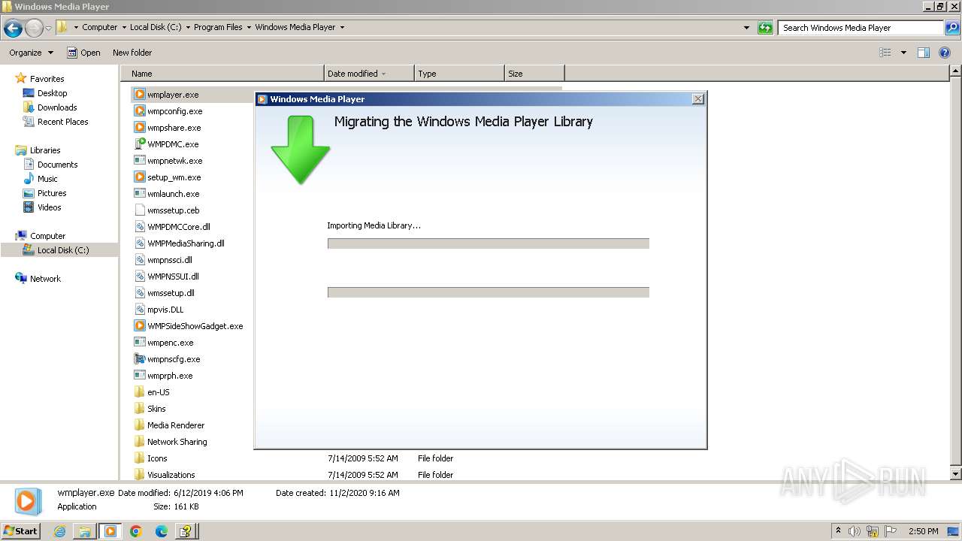The height and width of the screenshot is (541, 962).
Task: Open Recent Places in the navigation pane
Action: (x=62, y=122)
